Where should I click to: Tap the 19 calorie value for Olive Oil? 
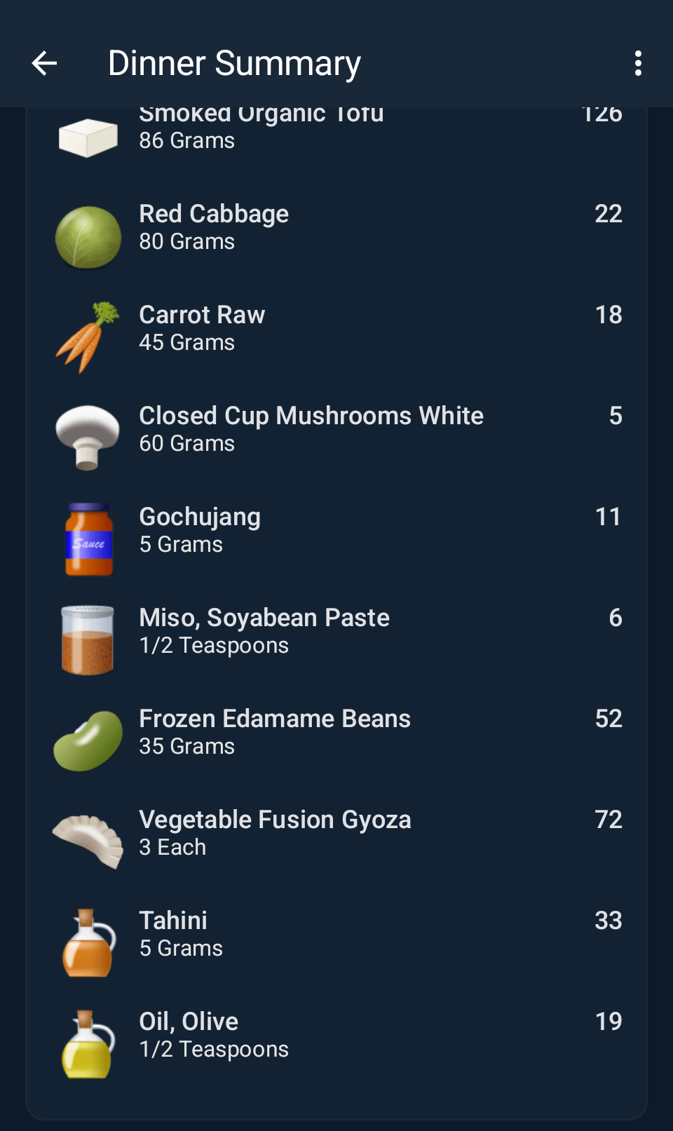(x=608, y=1022)
